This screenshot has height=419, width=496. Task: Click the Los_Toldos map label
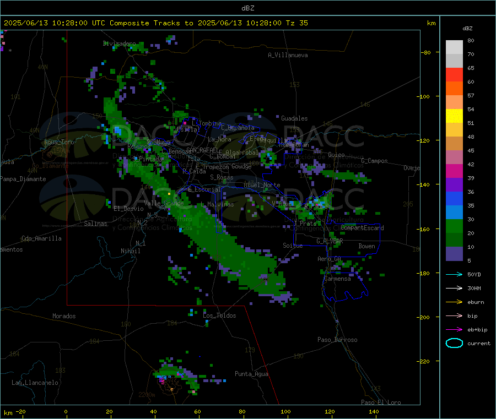pyautogui.click(x=219, y=315)
